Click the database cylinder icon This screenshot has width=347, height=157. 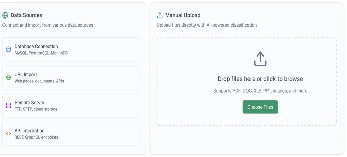(x=9, y=49)
